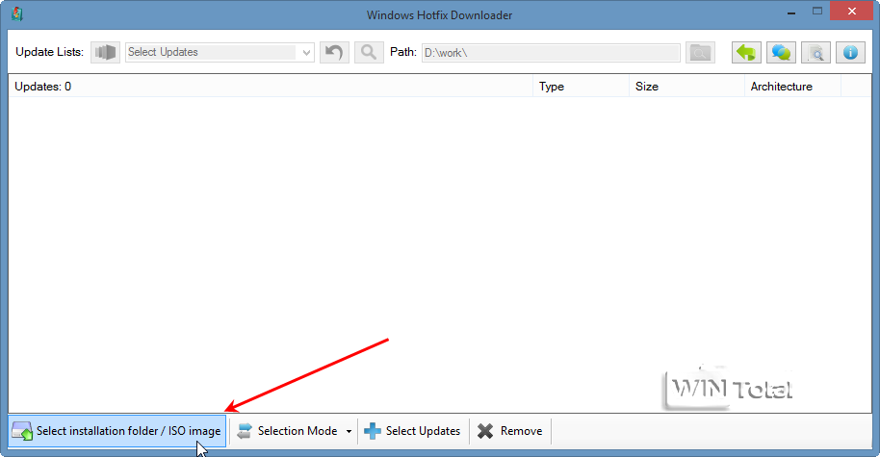Click Select installation folder / ISO image button
Screen dimensions: 880x457
[x=116, y=431]
